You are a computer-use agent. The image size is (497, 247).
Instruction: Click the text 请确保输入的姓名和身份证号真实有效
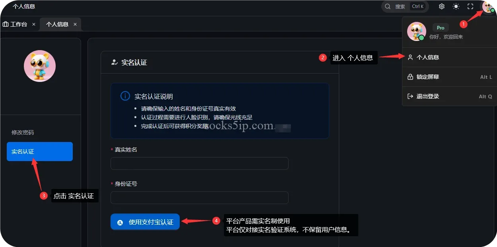pos(188,109)
